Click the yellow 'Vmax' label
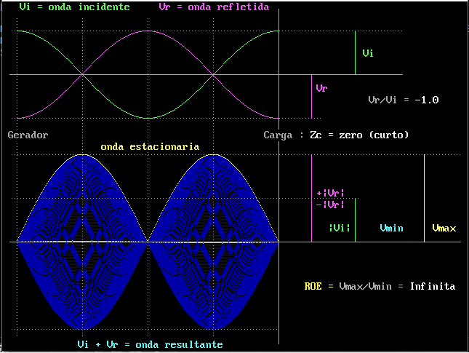This screenshot has height=353, width=469. pos(444,229)
